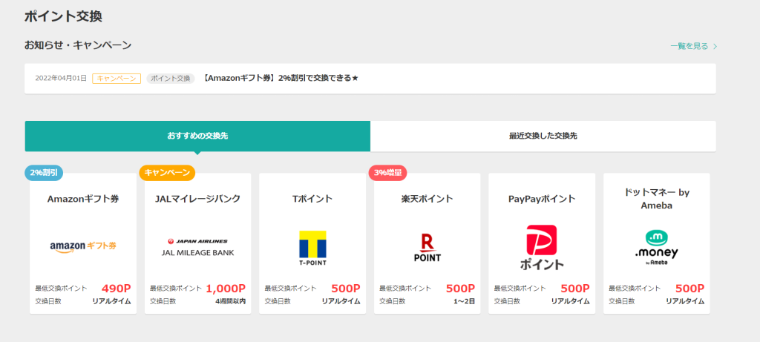Choose the PayPay point logo
This screenshot has height=342, width=760.
(x=542, y=247)
